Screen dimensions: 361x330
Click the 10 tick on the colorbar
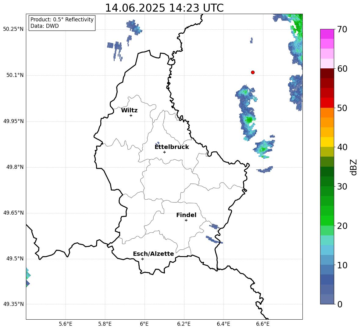(x=342, y=265)
